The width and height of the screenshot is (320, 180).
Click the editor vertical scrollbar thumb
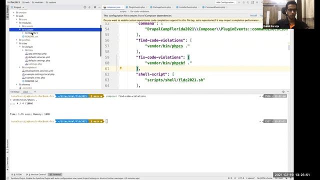[x=289, y=47]
